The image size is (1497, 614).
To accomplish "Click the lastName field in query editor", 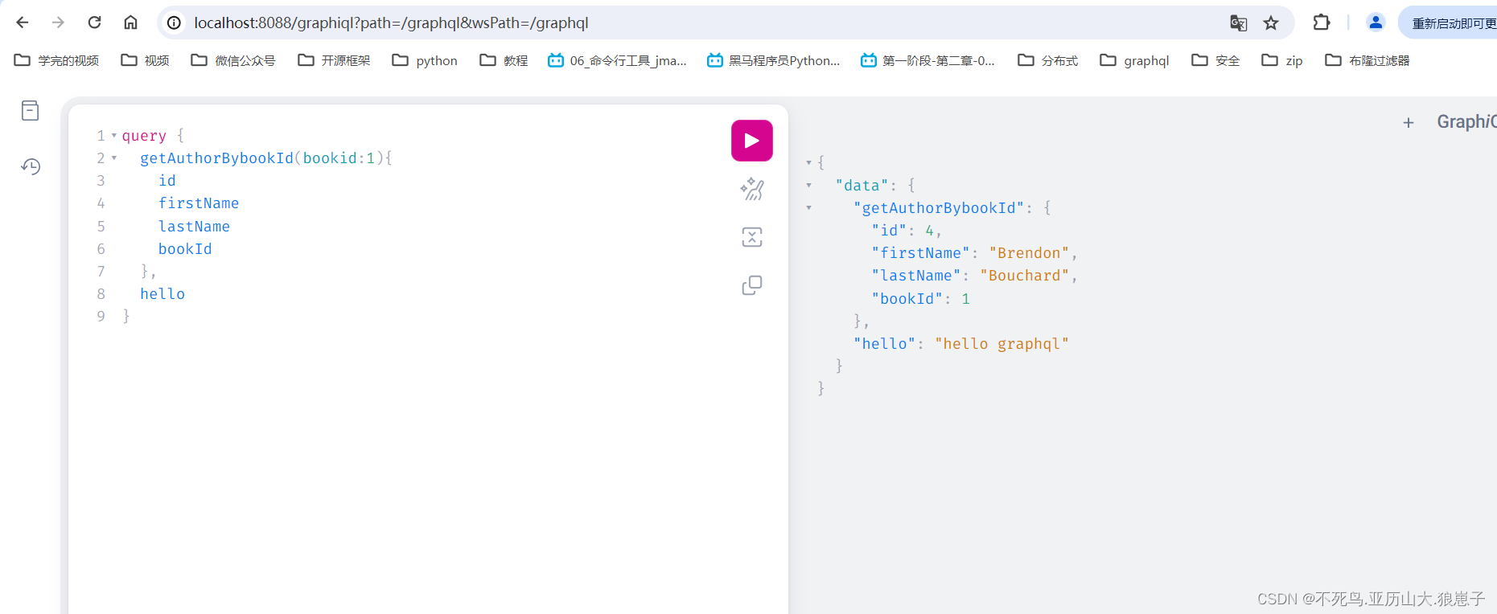I will click(194, 227).
